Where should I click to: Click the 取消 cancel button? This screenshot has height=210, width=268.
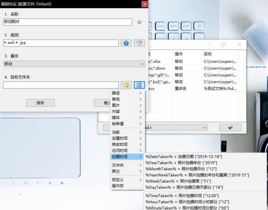coord(102,103)
